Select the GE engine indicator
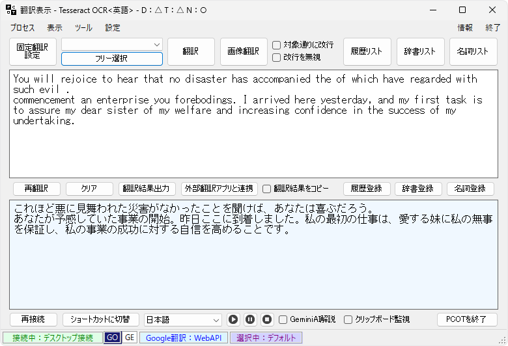Viewport: 508px width, 346px height. pyautogui.click(x=129, y=338)
